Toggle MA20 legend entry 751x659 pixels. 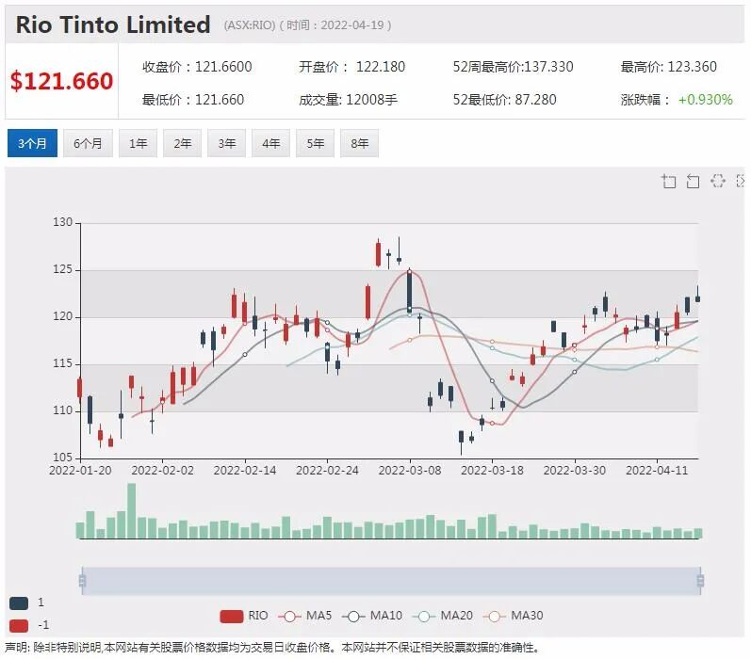(443, 616)
